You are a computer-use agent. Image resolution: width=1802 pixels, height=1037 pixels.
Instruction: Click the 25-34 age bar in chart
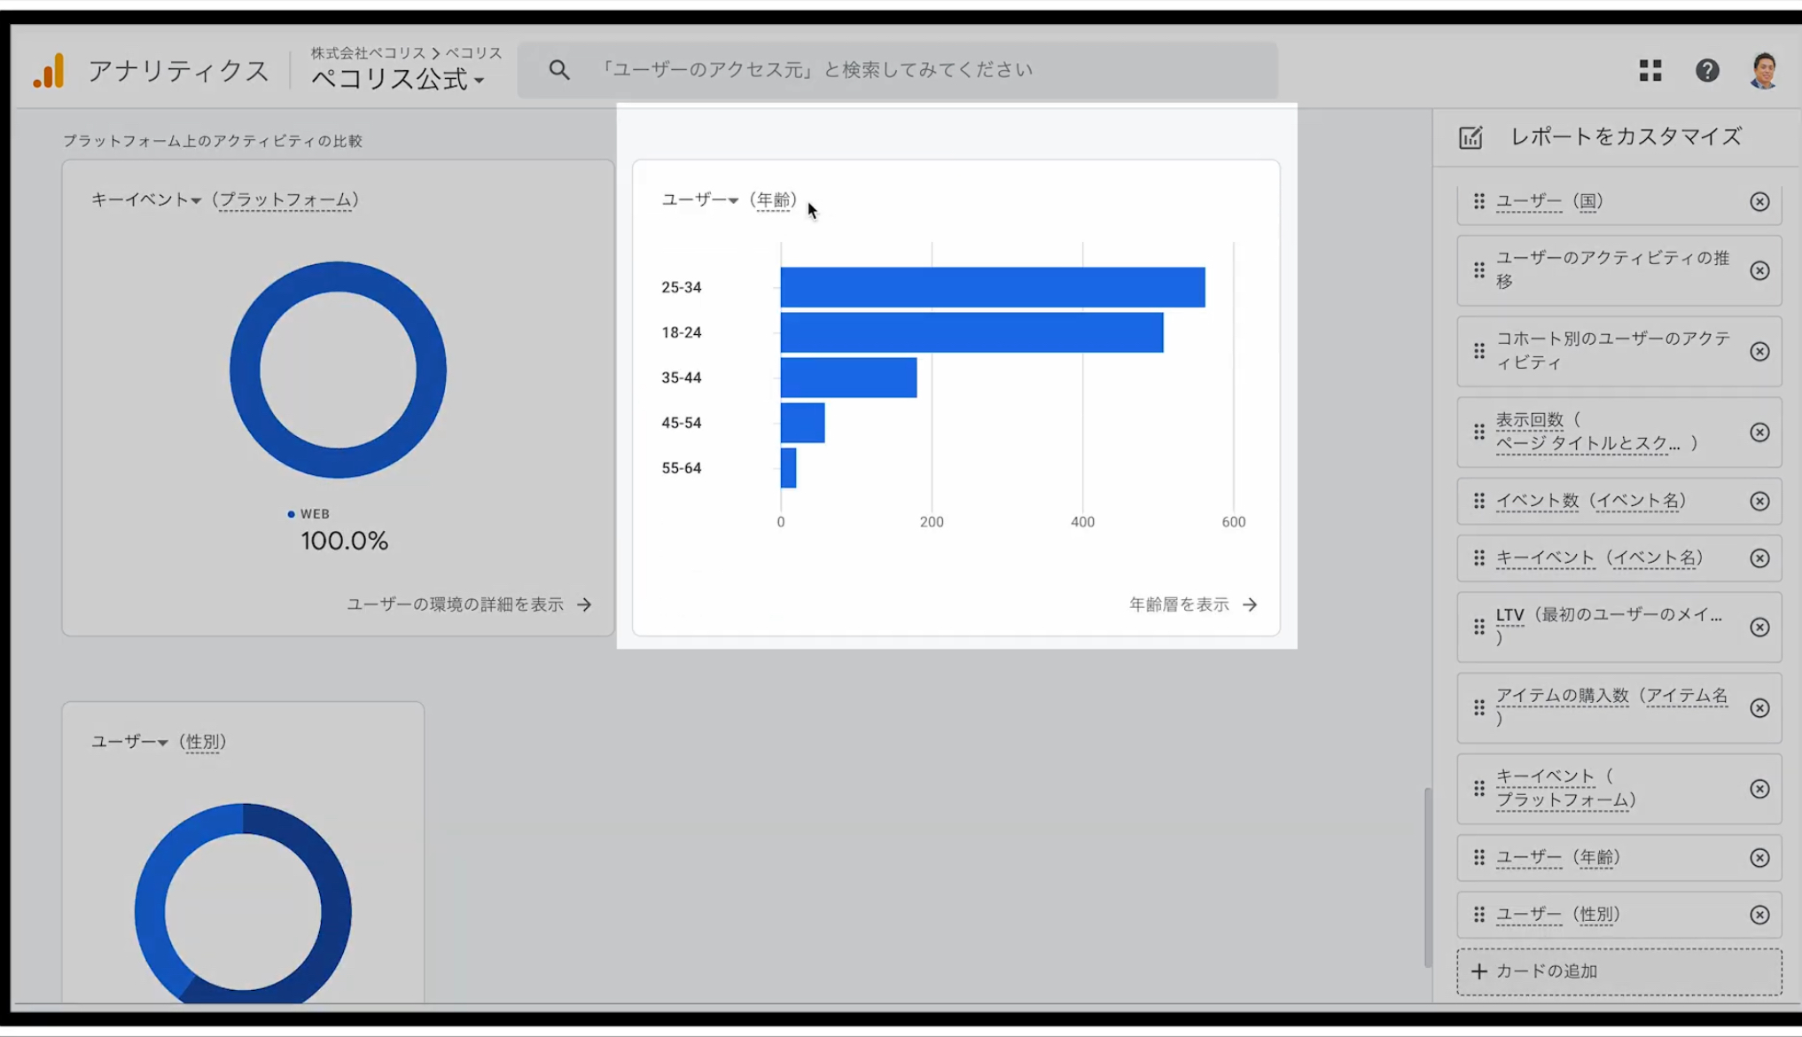point(993,287)
